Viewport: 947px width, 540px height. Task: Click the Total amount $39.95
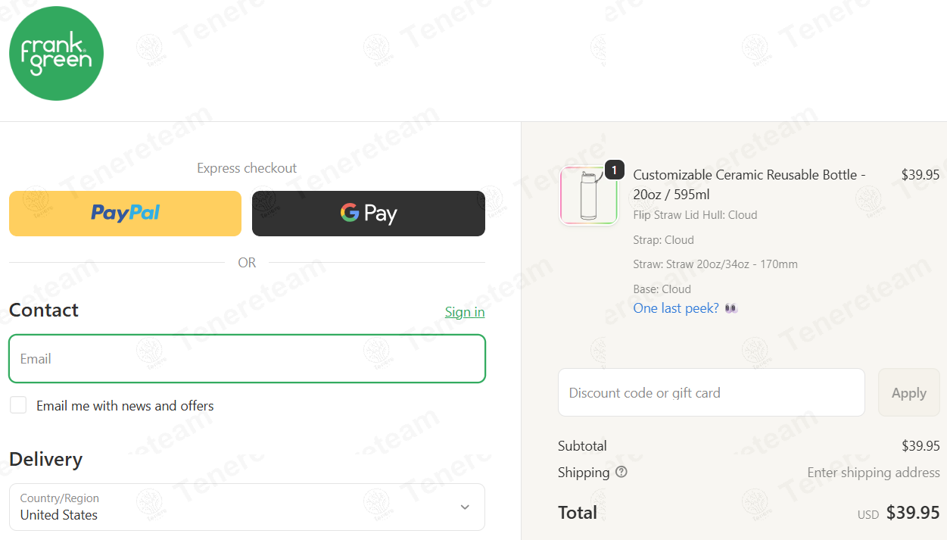point(913,513)
